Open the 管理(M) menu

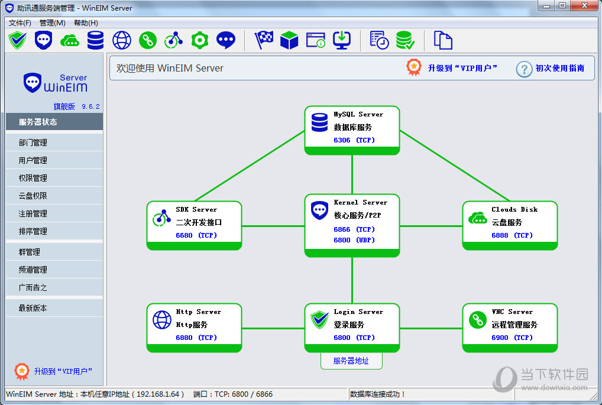click(53, 23)
